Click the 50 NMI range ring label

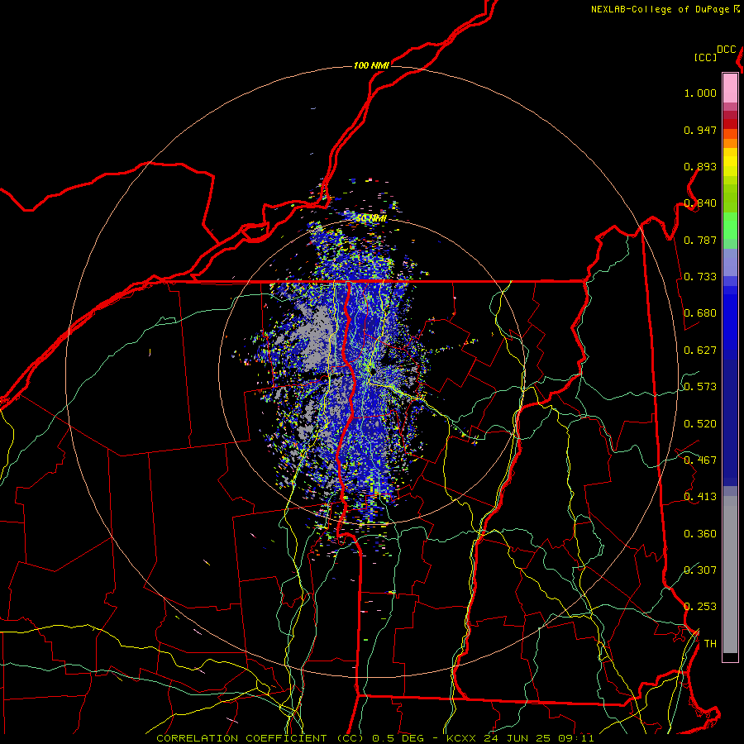[371, 218]
